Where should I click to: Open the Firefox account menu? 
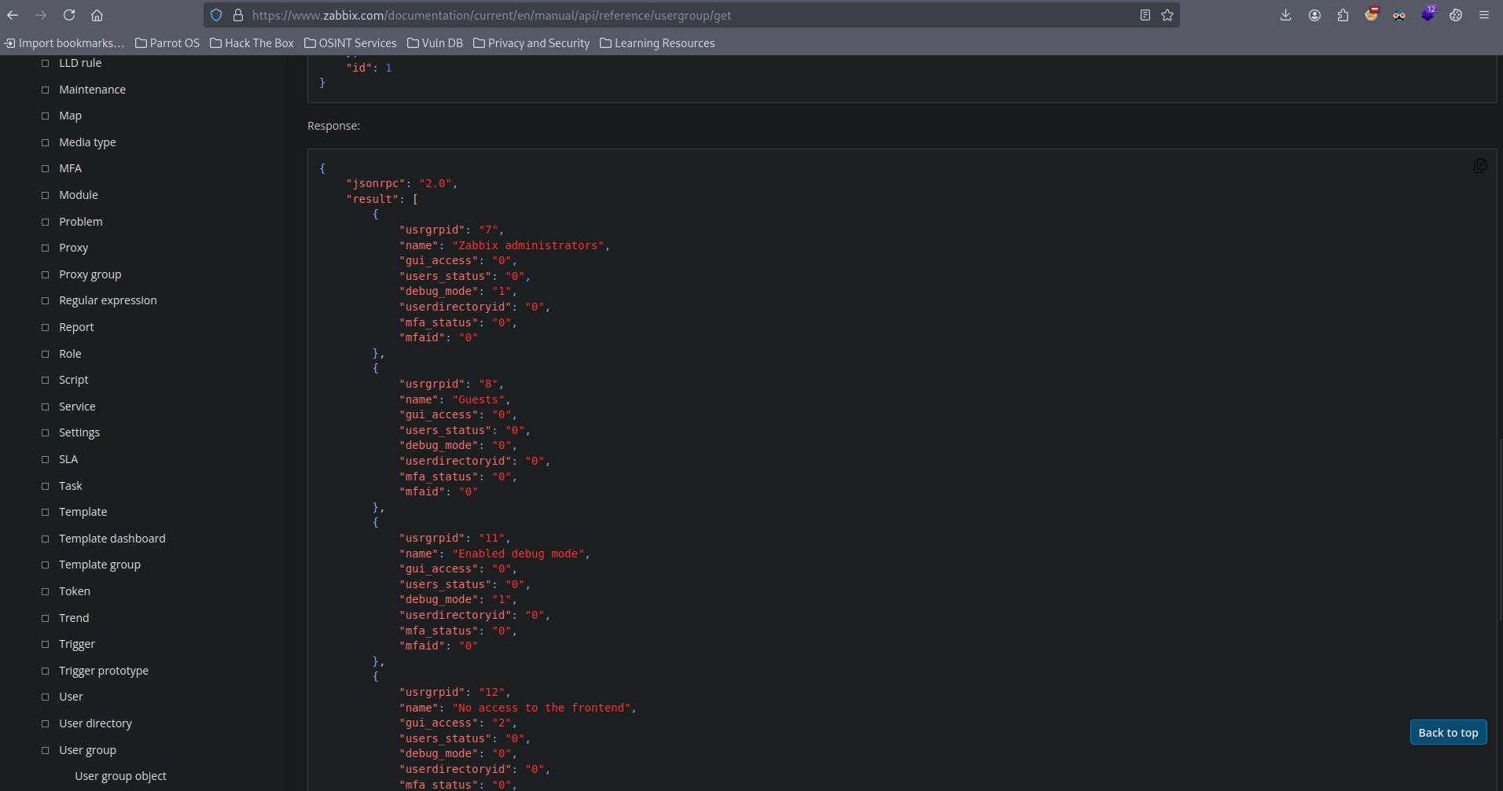(x=1314, y=15)
